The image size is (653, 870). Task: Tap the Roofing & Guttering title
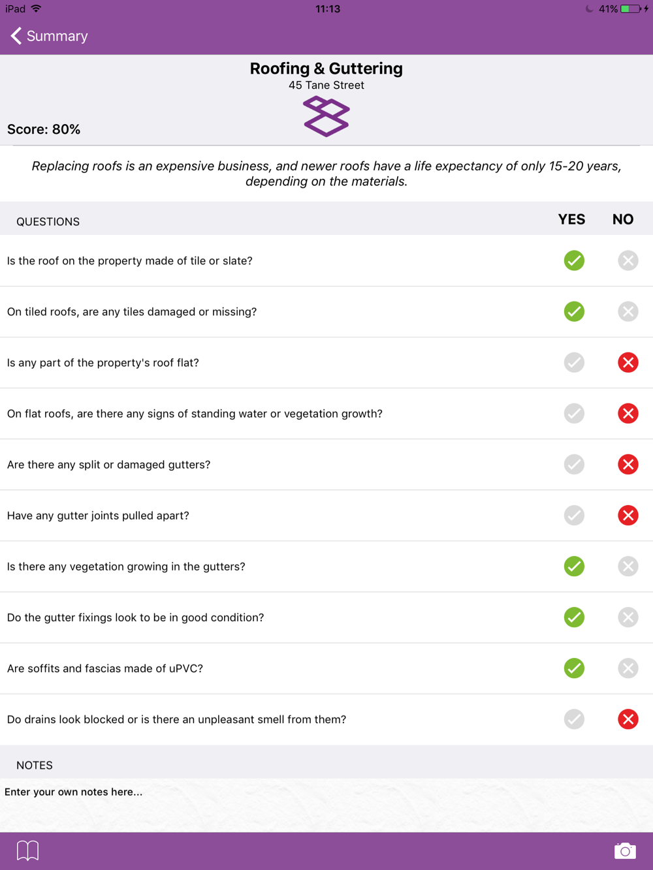[x=326, y=69]
